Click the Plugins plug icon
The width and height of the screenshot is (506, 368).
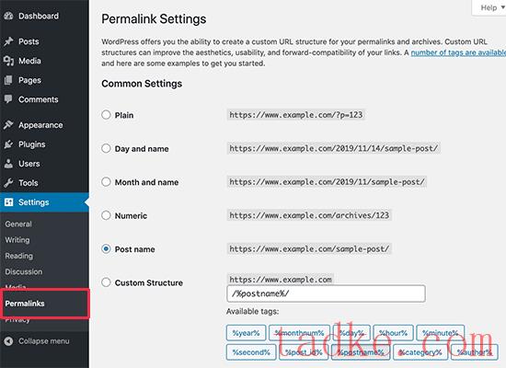(x=8, y=144)
